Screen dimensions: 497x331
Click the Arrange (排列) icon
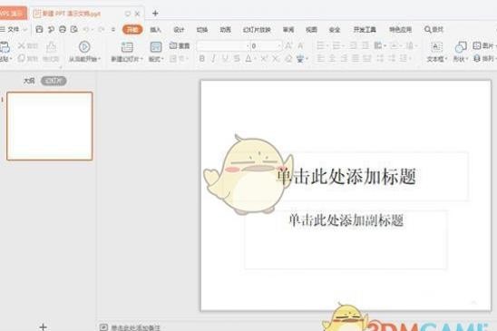pos(477,58)
